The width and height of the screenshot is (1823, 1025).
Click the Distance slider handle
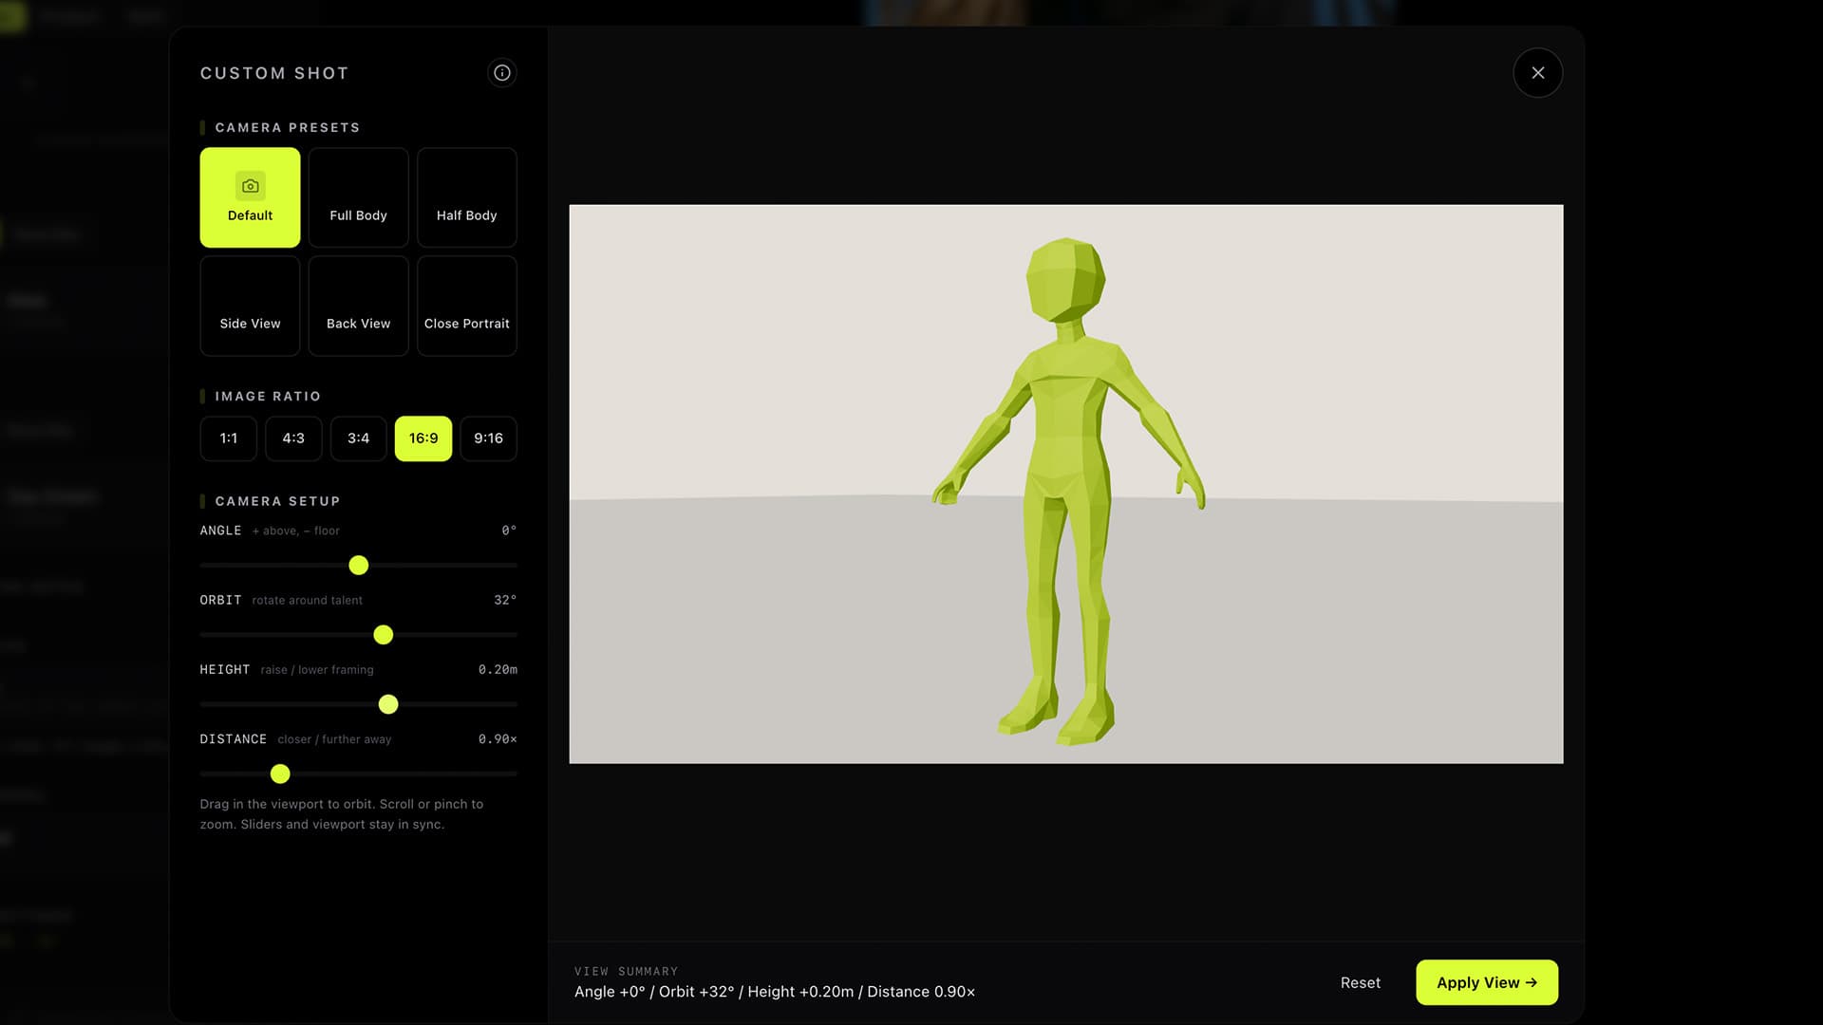[279, 774]
